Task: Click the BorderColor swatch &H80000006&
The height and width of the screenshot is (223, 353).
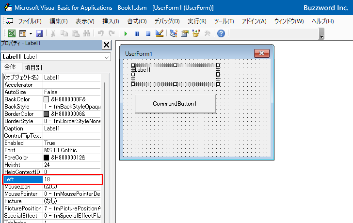Action: click(x=47, y=114)
